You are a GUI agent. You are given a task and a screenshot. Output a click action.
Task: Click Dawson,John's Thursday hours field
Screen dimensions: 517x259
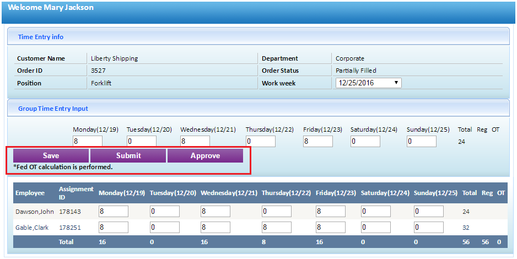[277, 211]
